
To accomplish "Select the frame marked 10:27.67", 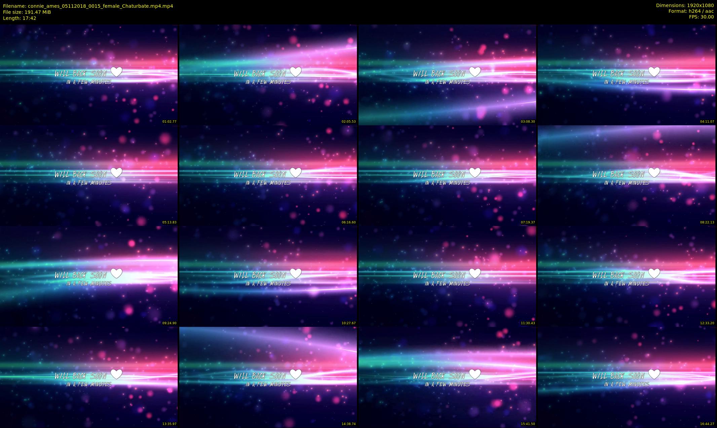I will point(268,276).
